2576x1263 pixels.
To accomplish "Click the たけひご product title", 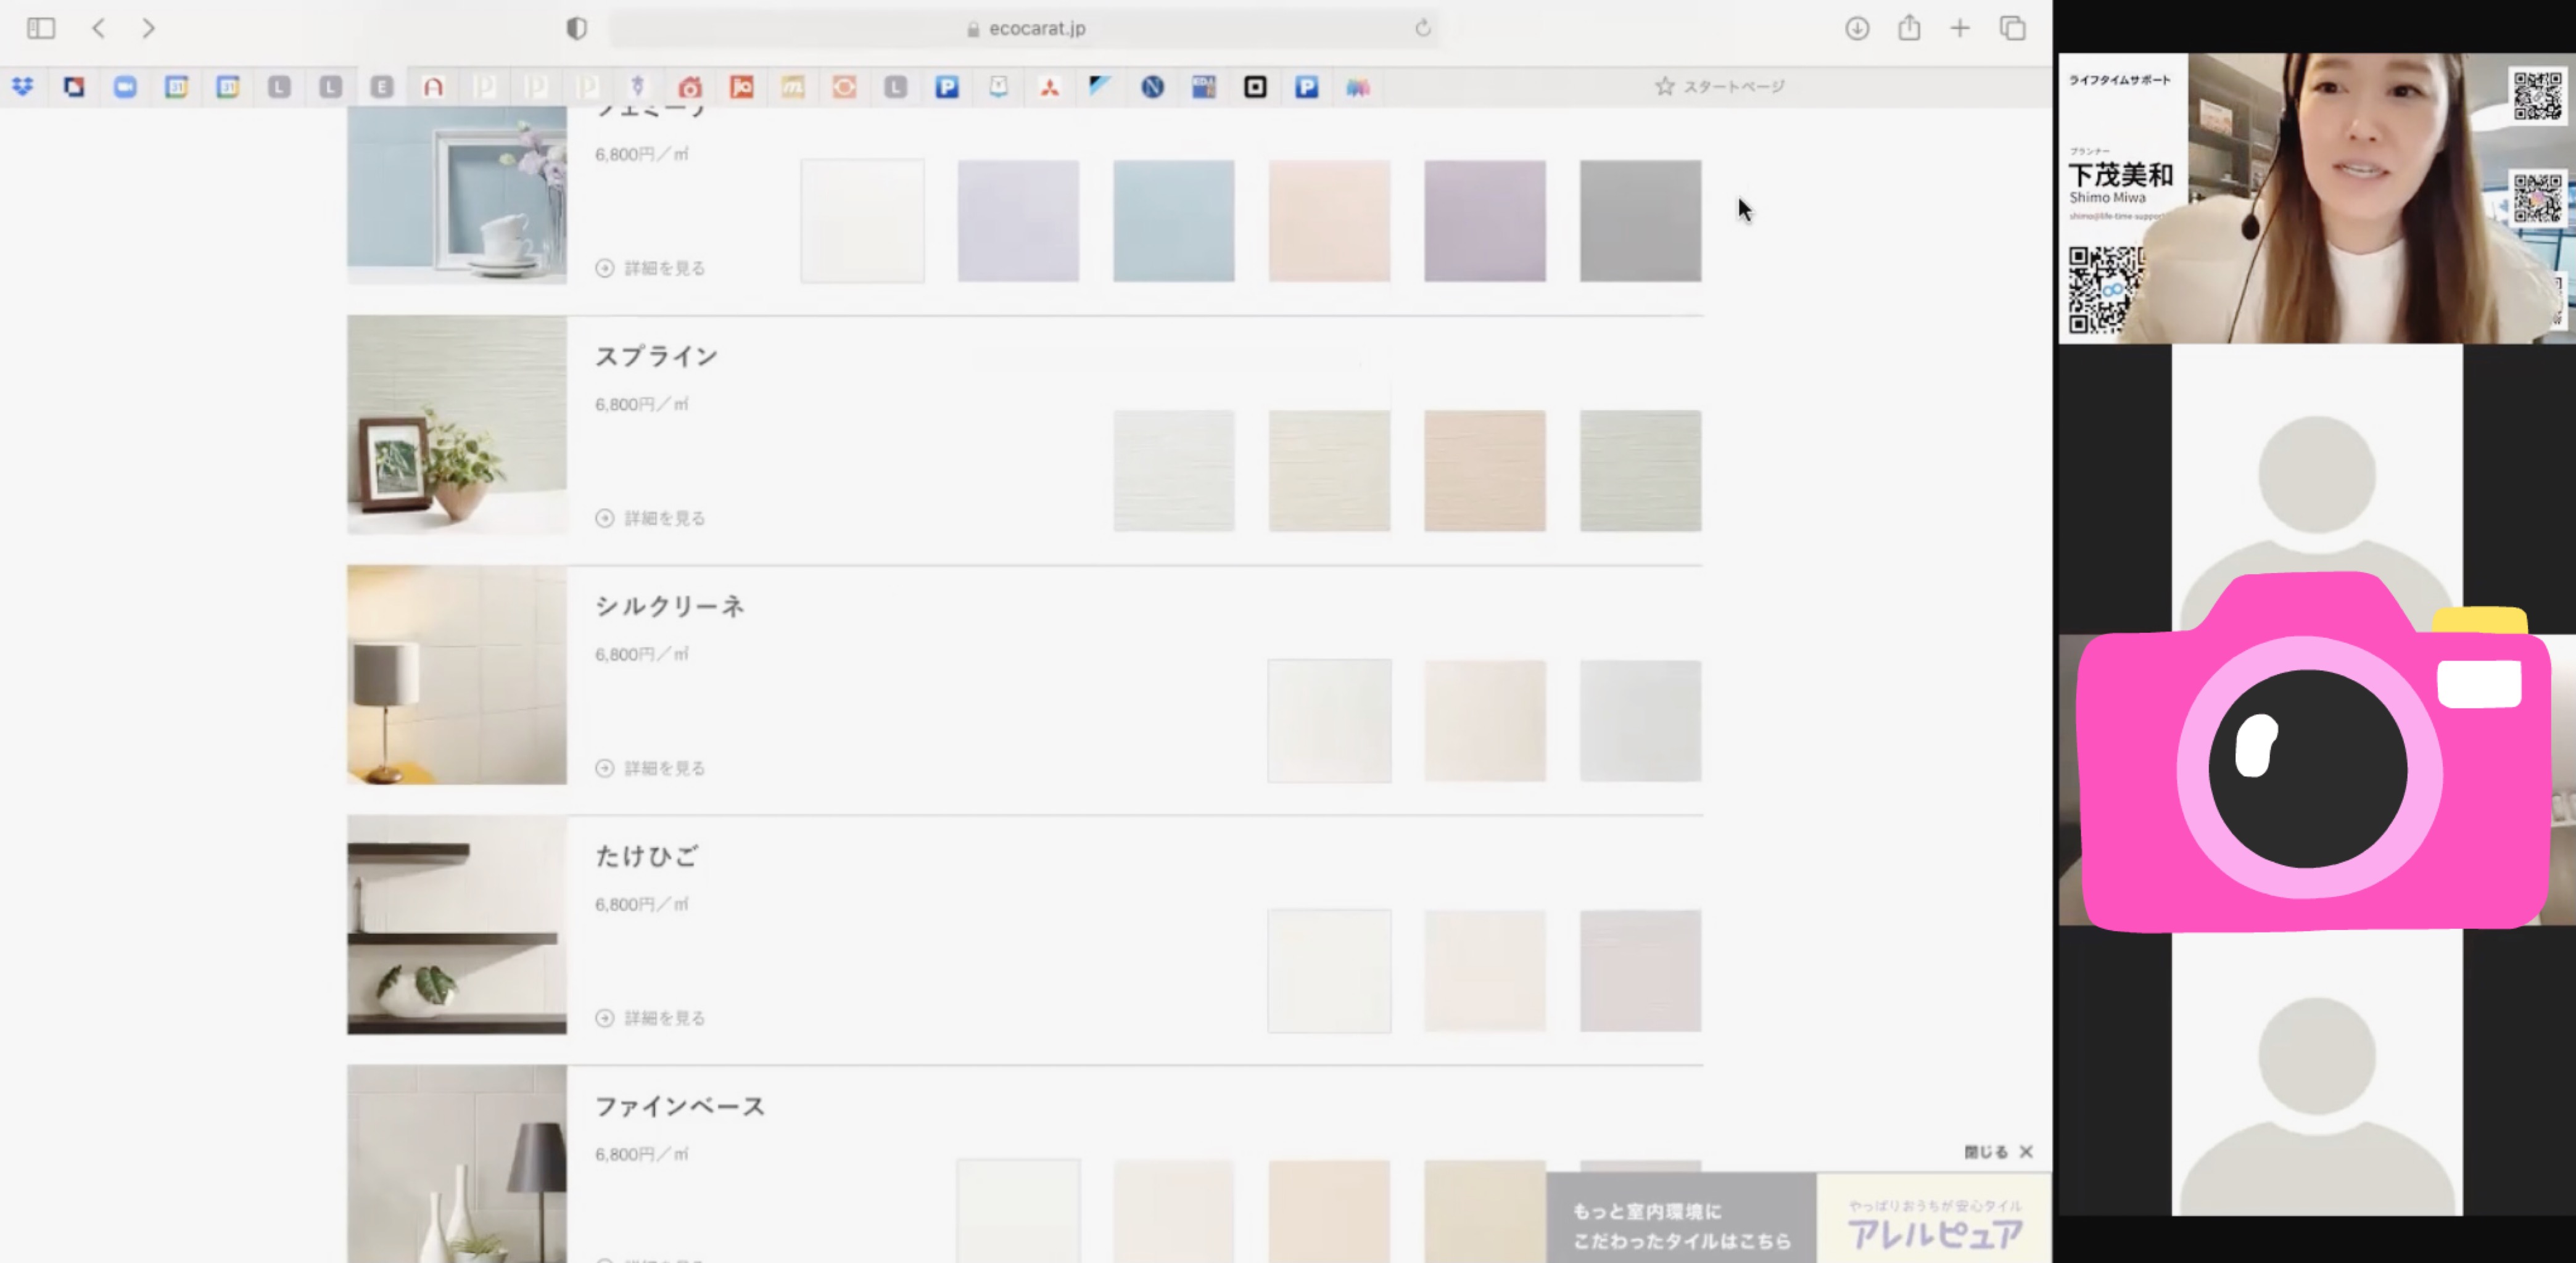I will tap(647, 856).
